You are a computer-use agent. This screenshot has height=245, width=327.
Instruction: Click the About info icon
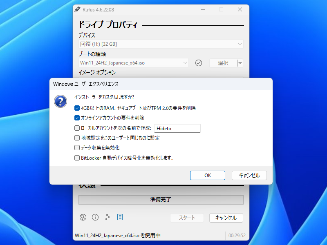point(95,217)
